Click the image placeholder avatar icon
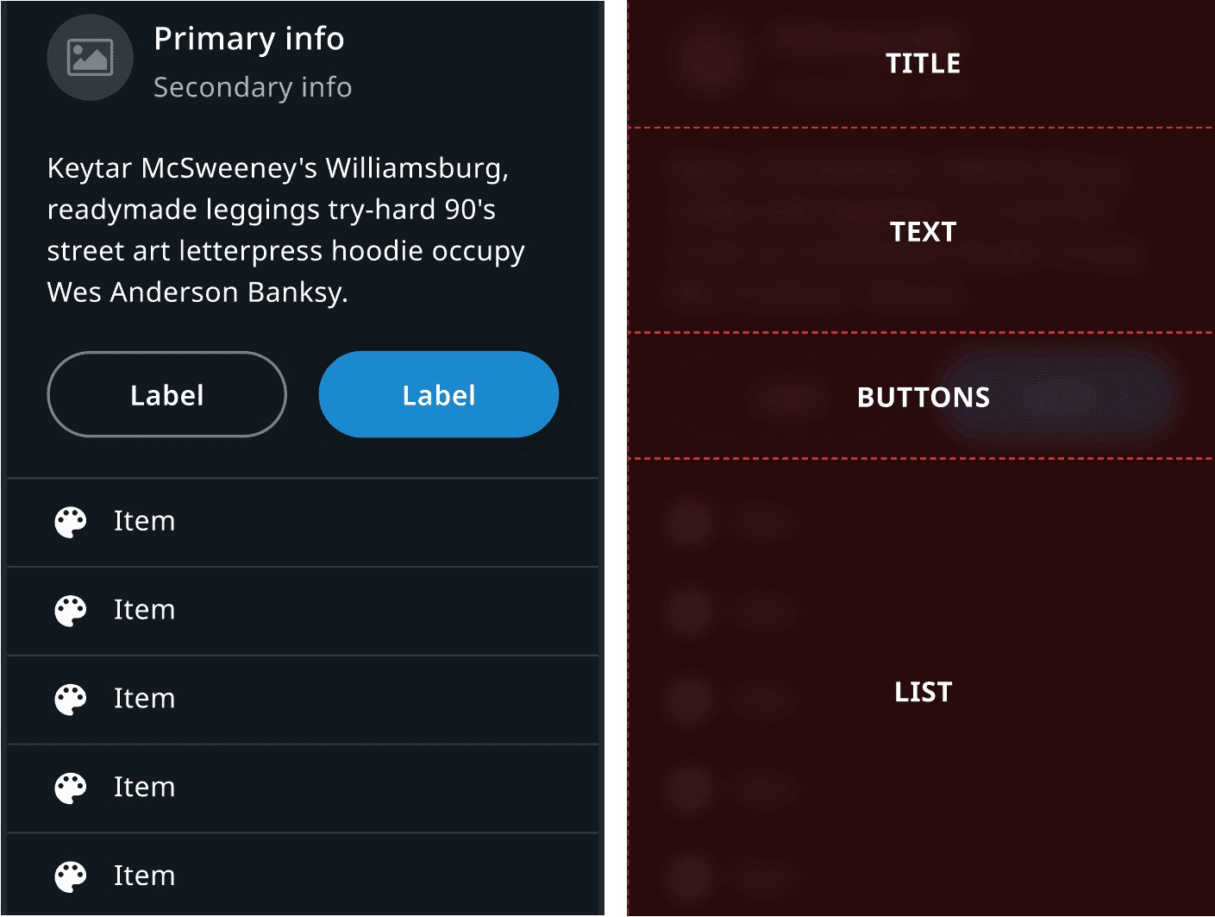The image size is (1215, 917). pyautogui.click(x=90, y=58)
